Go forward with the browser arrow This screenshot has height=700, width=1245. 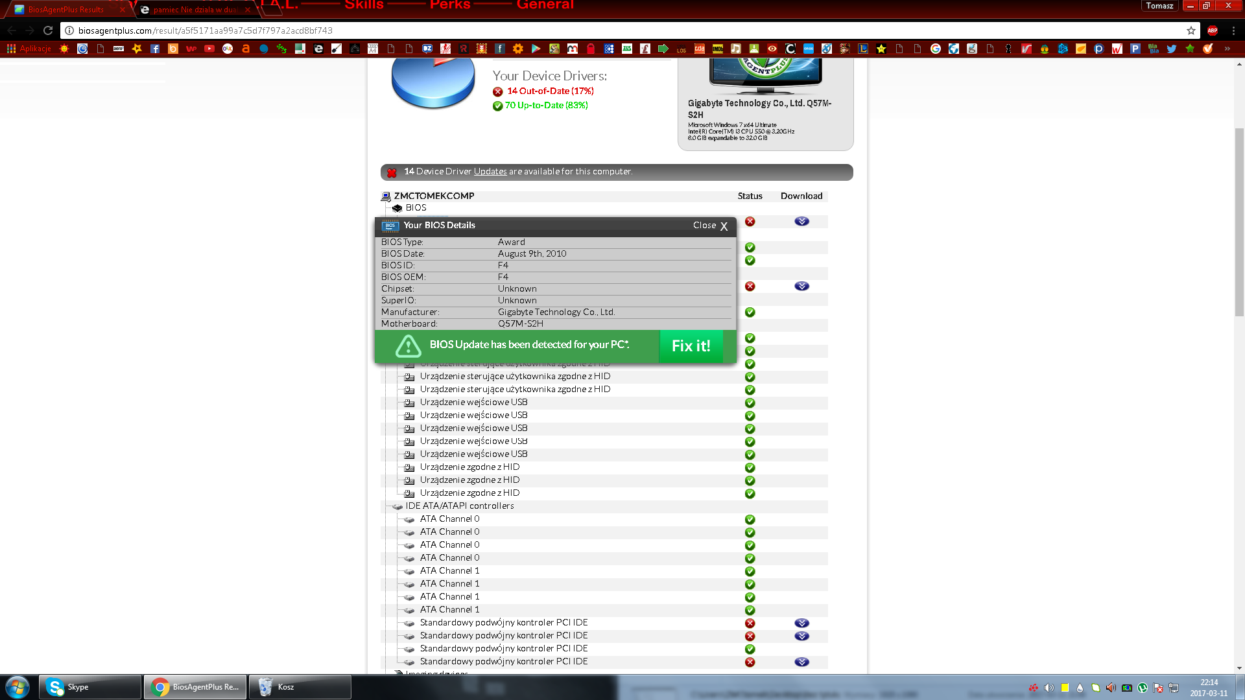[x=30, y=30]
